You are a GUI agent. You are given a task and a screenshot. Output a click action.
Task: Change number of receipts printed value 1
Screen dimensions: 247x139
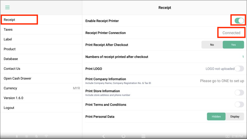pos(243,57)
